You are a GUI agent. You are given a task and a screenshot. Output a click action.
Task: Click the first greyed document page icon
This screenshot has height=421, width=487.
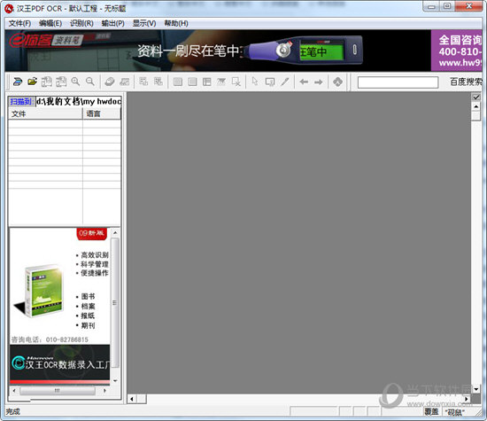[x=47, y=82]
